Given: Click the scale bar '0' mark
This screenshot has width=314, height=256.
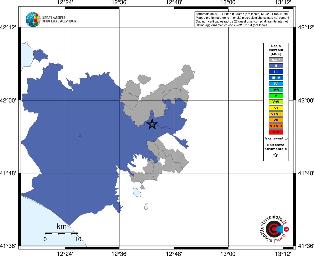Looking at the screenshot, I should (x=45, y=239).
